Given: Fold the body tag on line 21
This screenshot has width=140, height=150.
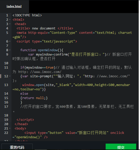Looking at the screenshot, I should (x=10, y=128).
